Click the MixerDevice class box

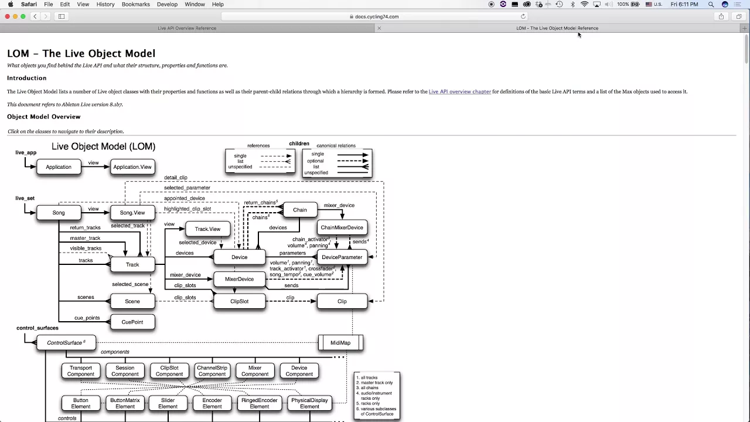coord(239,279)
